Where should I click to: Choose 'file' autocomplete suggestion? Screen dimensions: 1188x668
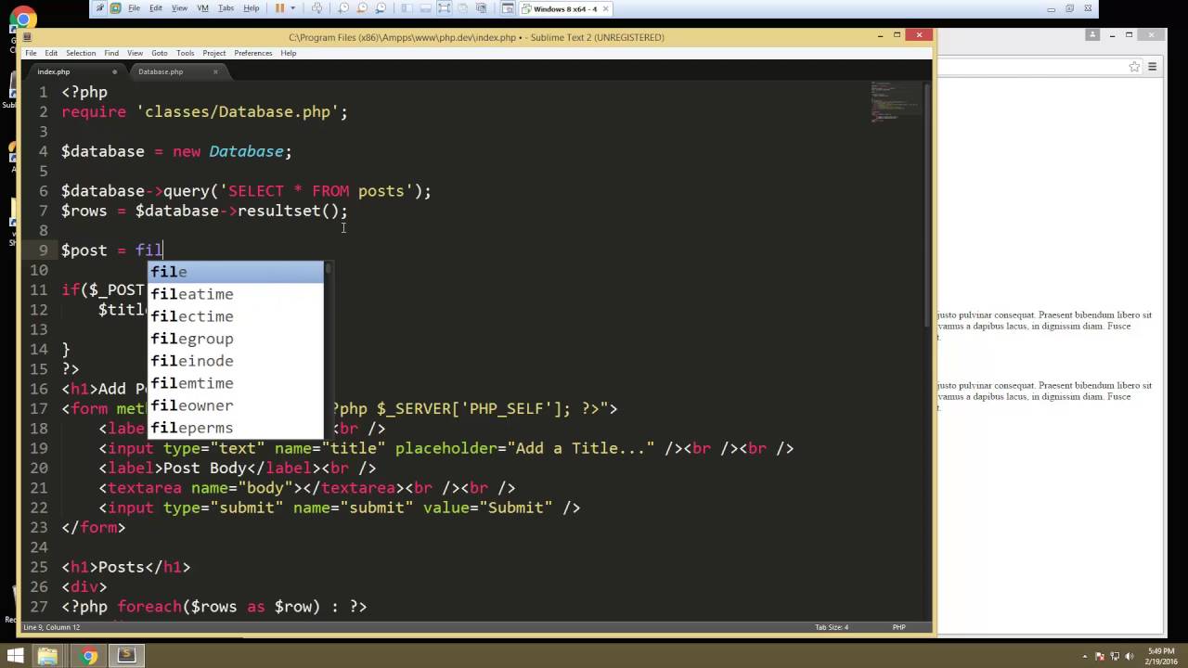[236, 272]
